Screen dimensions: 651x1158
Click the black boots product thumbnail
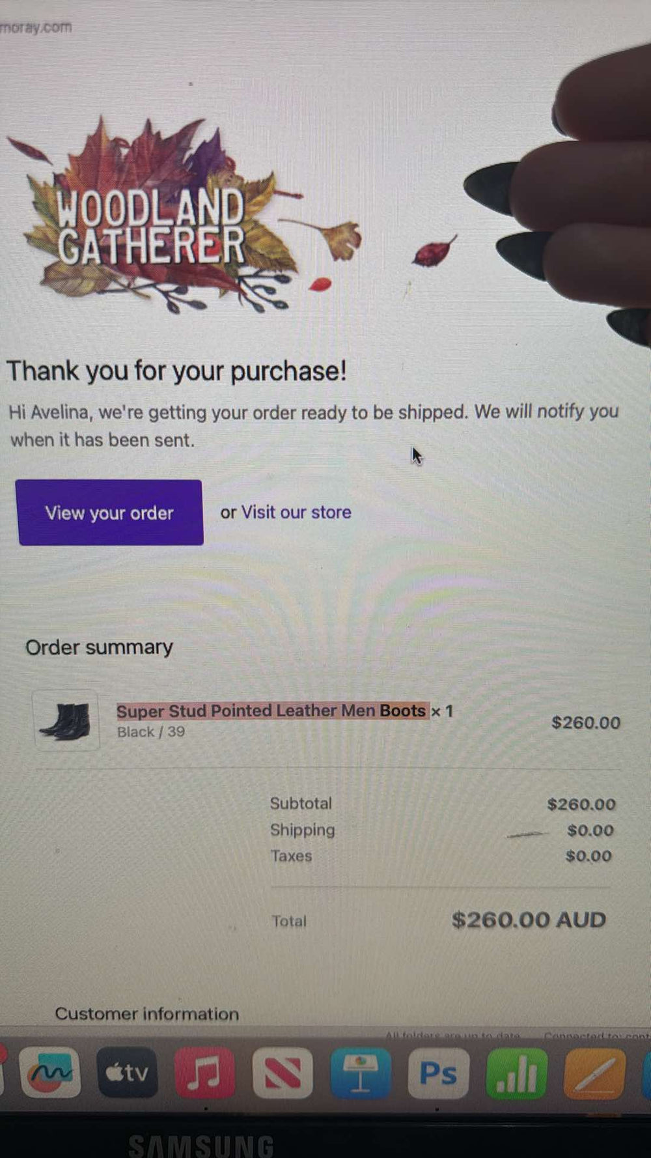tap(66, 720)
